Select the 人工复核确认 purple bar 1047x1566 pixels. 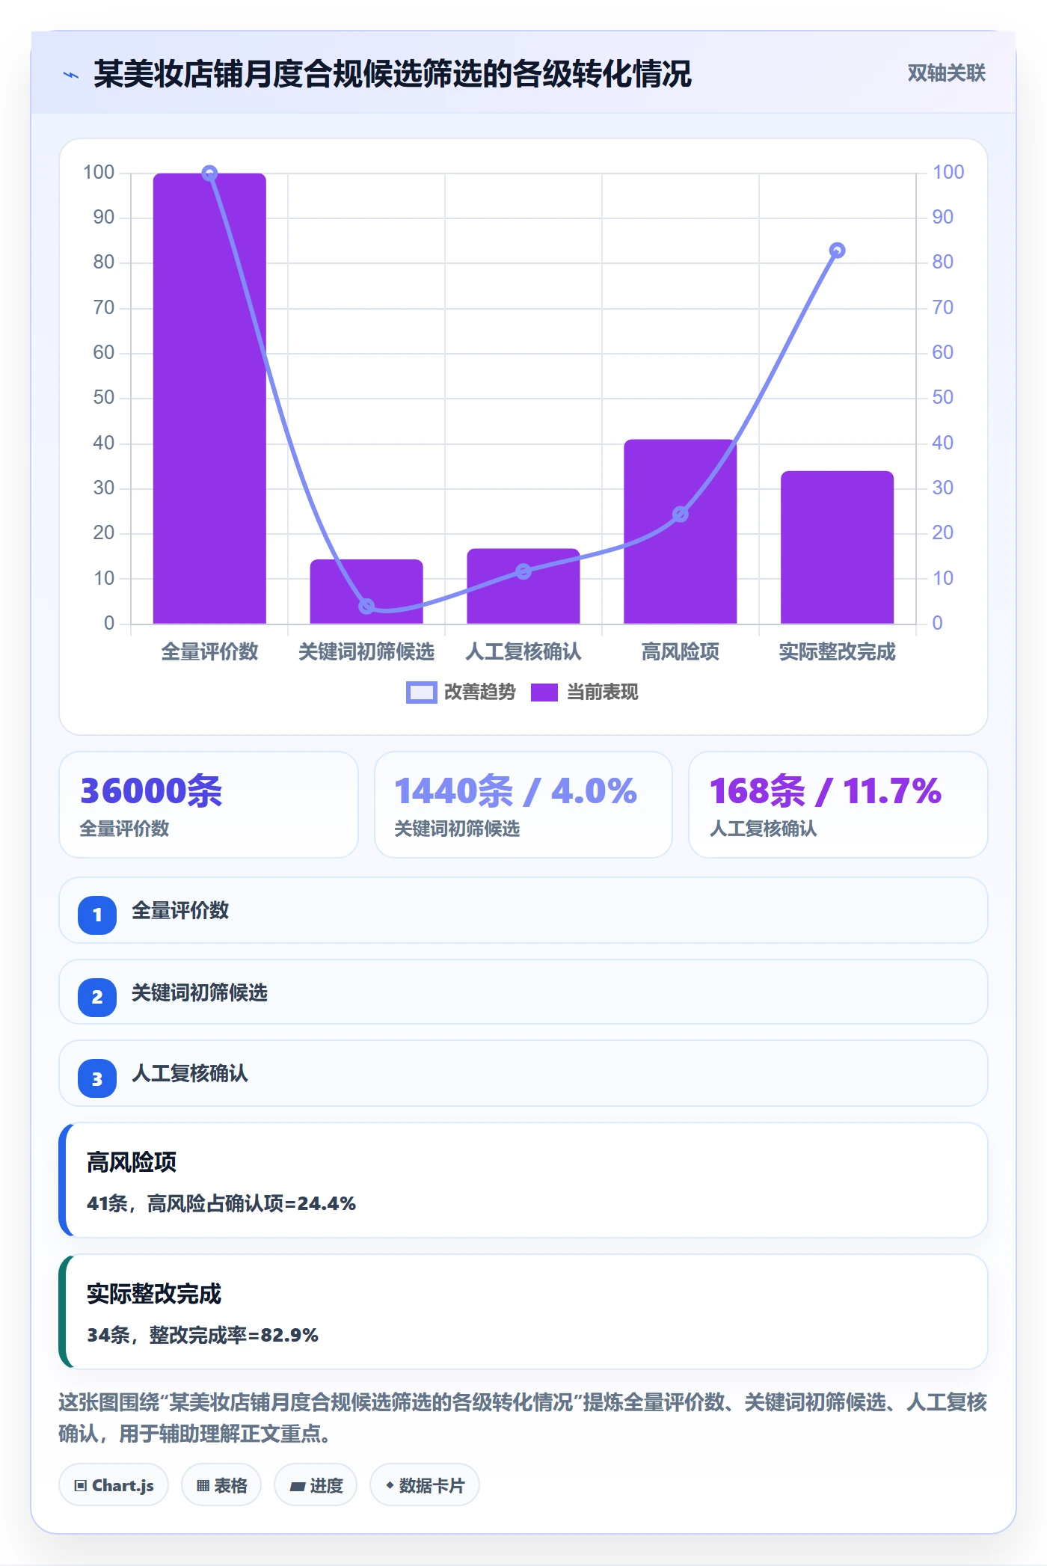523,586
